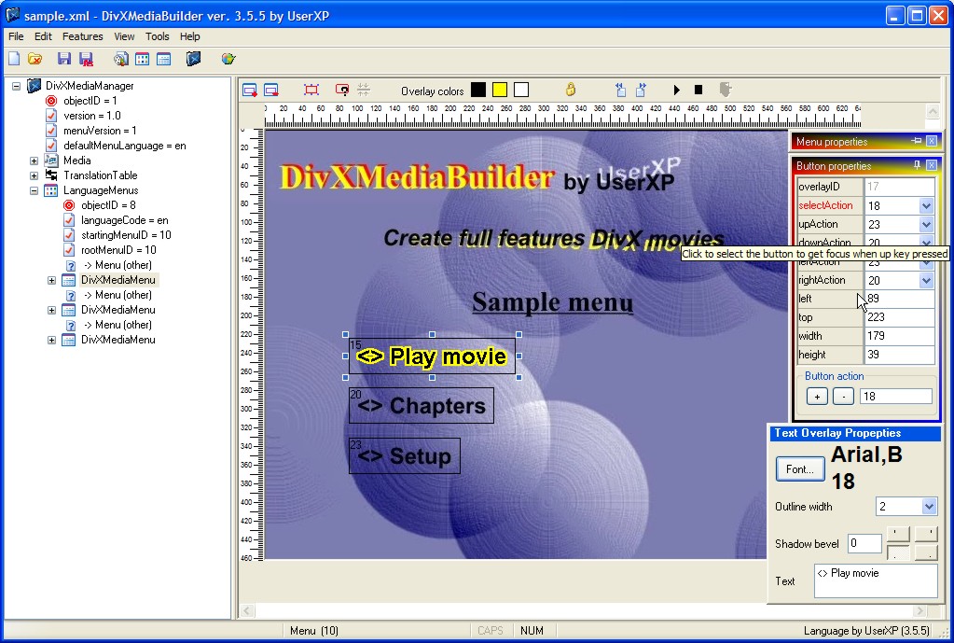This screenshot has width=954, height=643.
Task: Pick the black overlay color swatch
Action: pos(478,91)
